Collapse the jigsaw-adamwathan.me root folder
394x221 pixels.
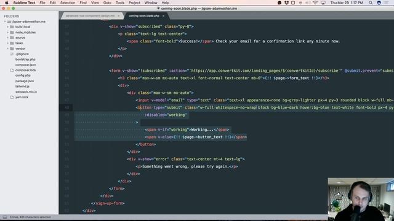(5, 21)
